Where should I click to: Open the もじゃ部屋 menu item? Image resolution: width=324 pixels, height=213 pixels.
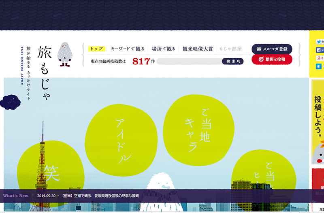[230, 49]
